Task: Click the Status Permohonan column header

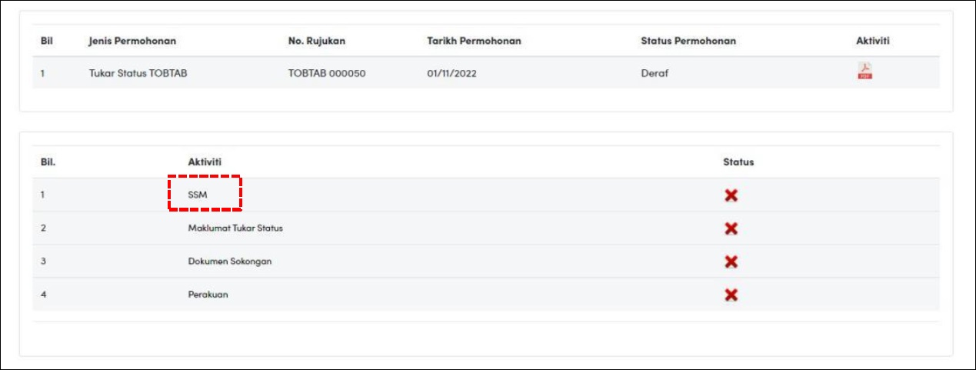Action: pyautogui.click(x=688, y=41)
